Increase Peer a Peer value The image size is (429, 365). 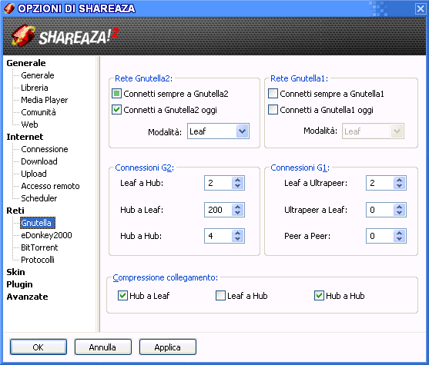(400, 233)
